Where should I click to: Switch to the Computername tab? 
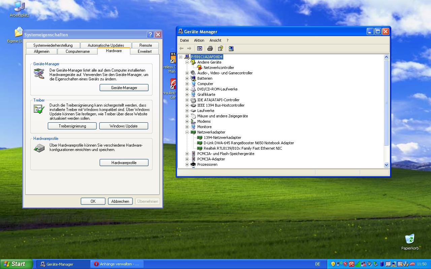[x=77, y=51]
